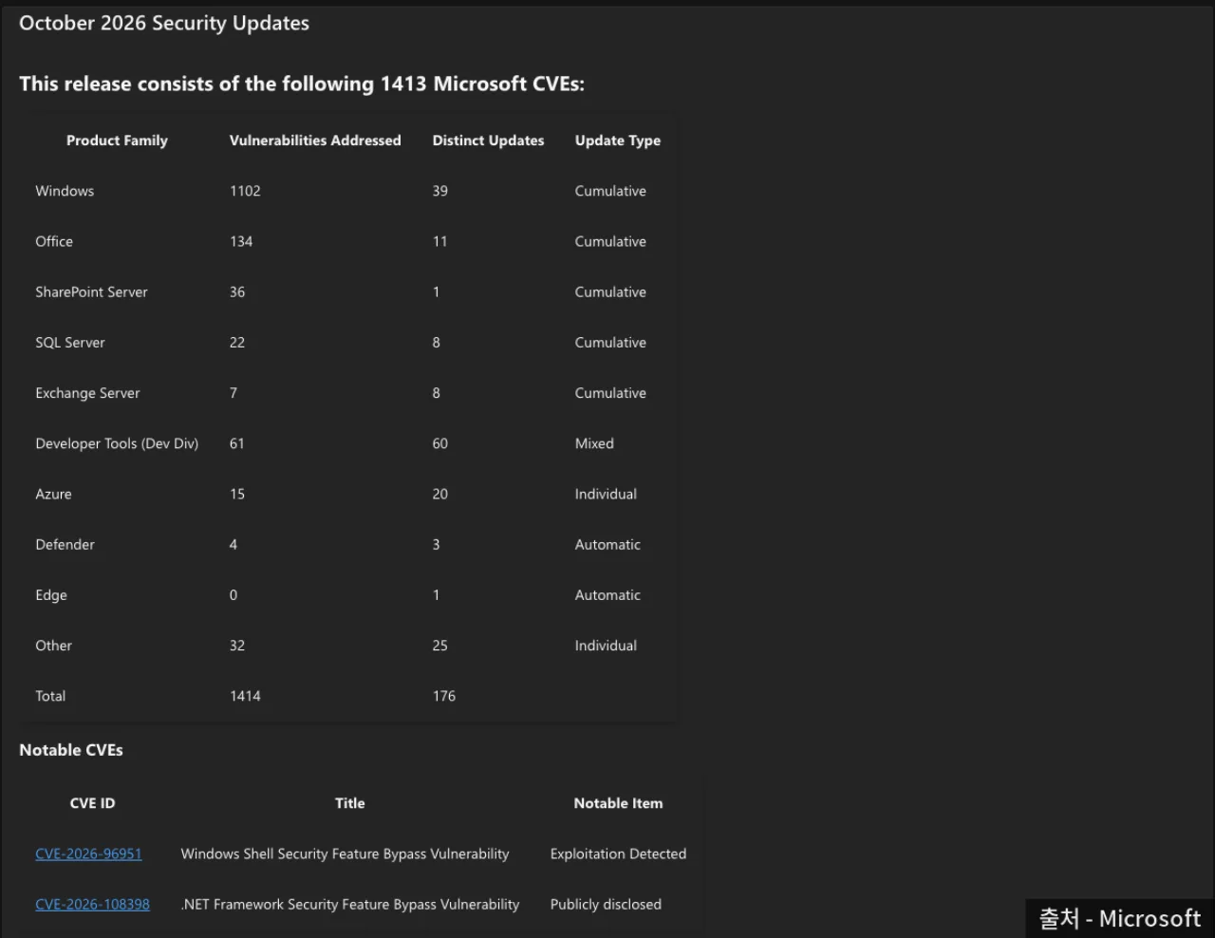Select the "Distinct Updates" column header
This screenshot has height=938, width=1215.
click(488, 141)
